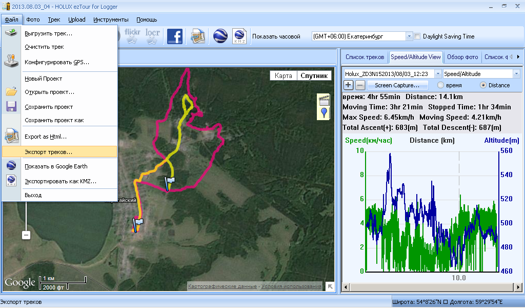Viewport: 525px width, 308px height.
Task: Click the Html export map toolbar icon
Action: pos(197,36)
